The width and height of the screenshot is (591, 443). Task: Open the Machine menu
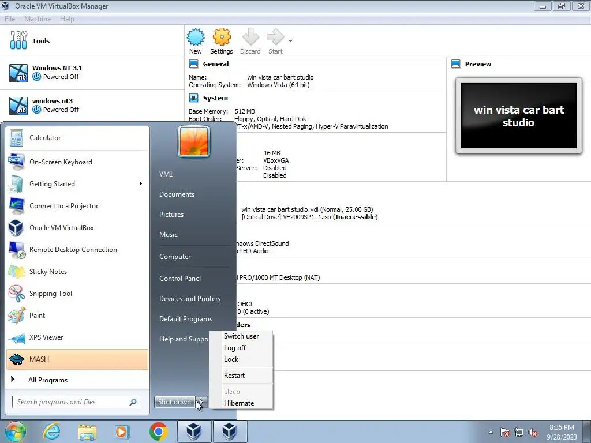pyautogui.click(x=38, y=19)
